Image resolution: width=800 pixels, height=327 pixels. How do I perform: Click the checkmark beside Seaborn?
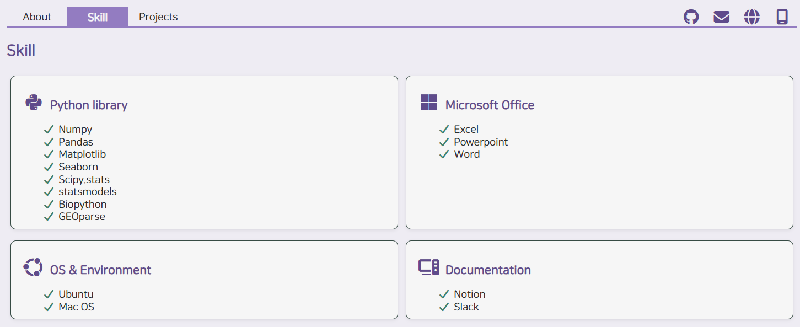point(49,167)
